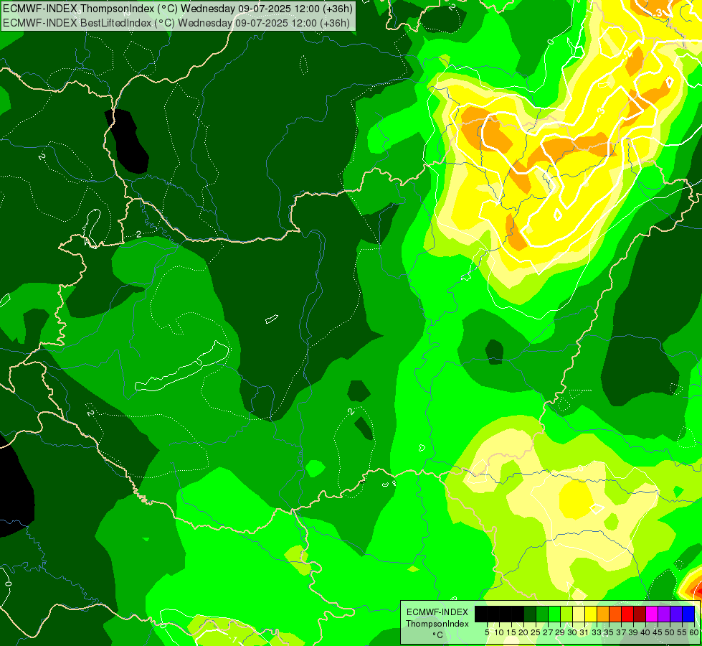Click legend tick value 27

(548, 632)
